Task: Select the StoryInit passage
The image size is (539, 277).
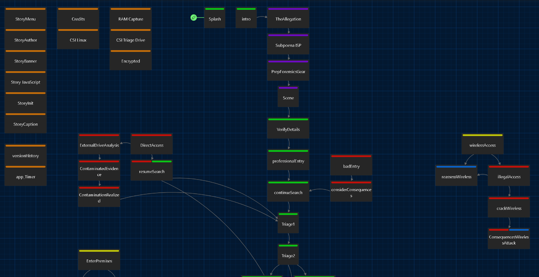Action: pos(26,102)
